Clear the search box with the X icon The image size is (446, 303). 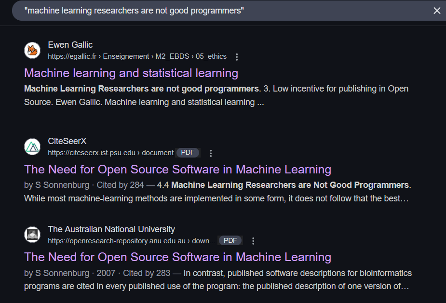pos(436,11)
